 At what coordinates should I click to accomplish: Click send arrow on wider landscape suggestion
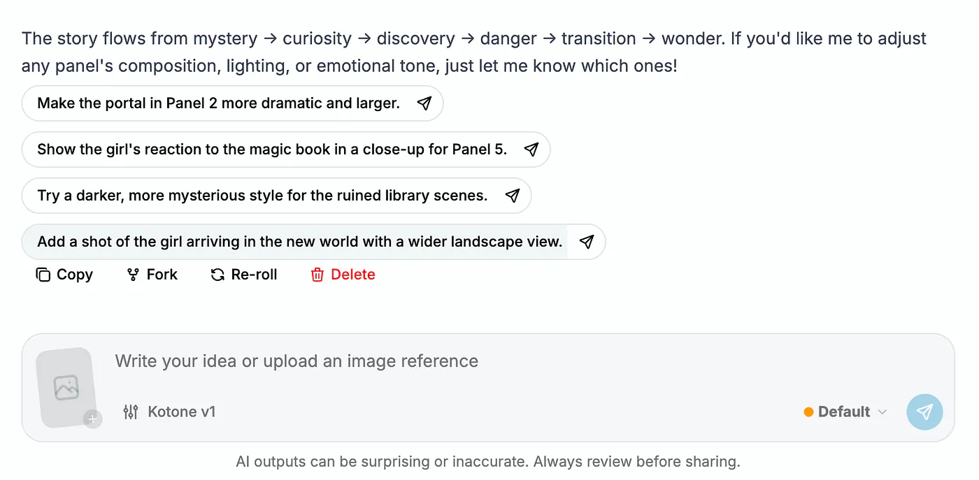586,242
